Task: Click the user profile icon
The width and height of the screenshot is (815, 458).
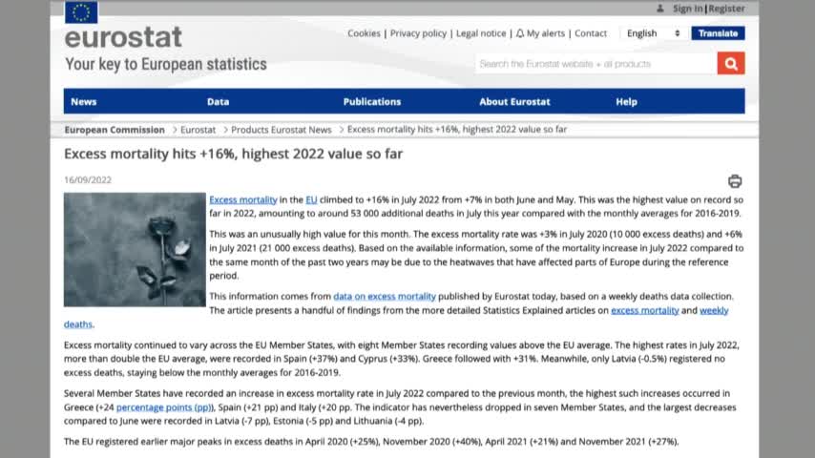Action: pyautogui.click(x=660, y=9)
